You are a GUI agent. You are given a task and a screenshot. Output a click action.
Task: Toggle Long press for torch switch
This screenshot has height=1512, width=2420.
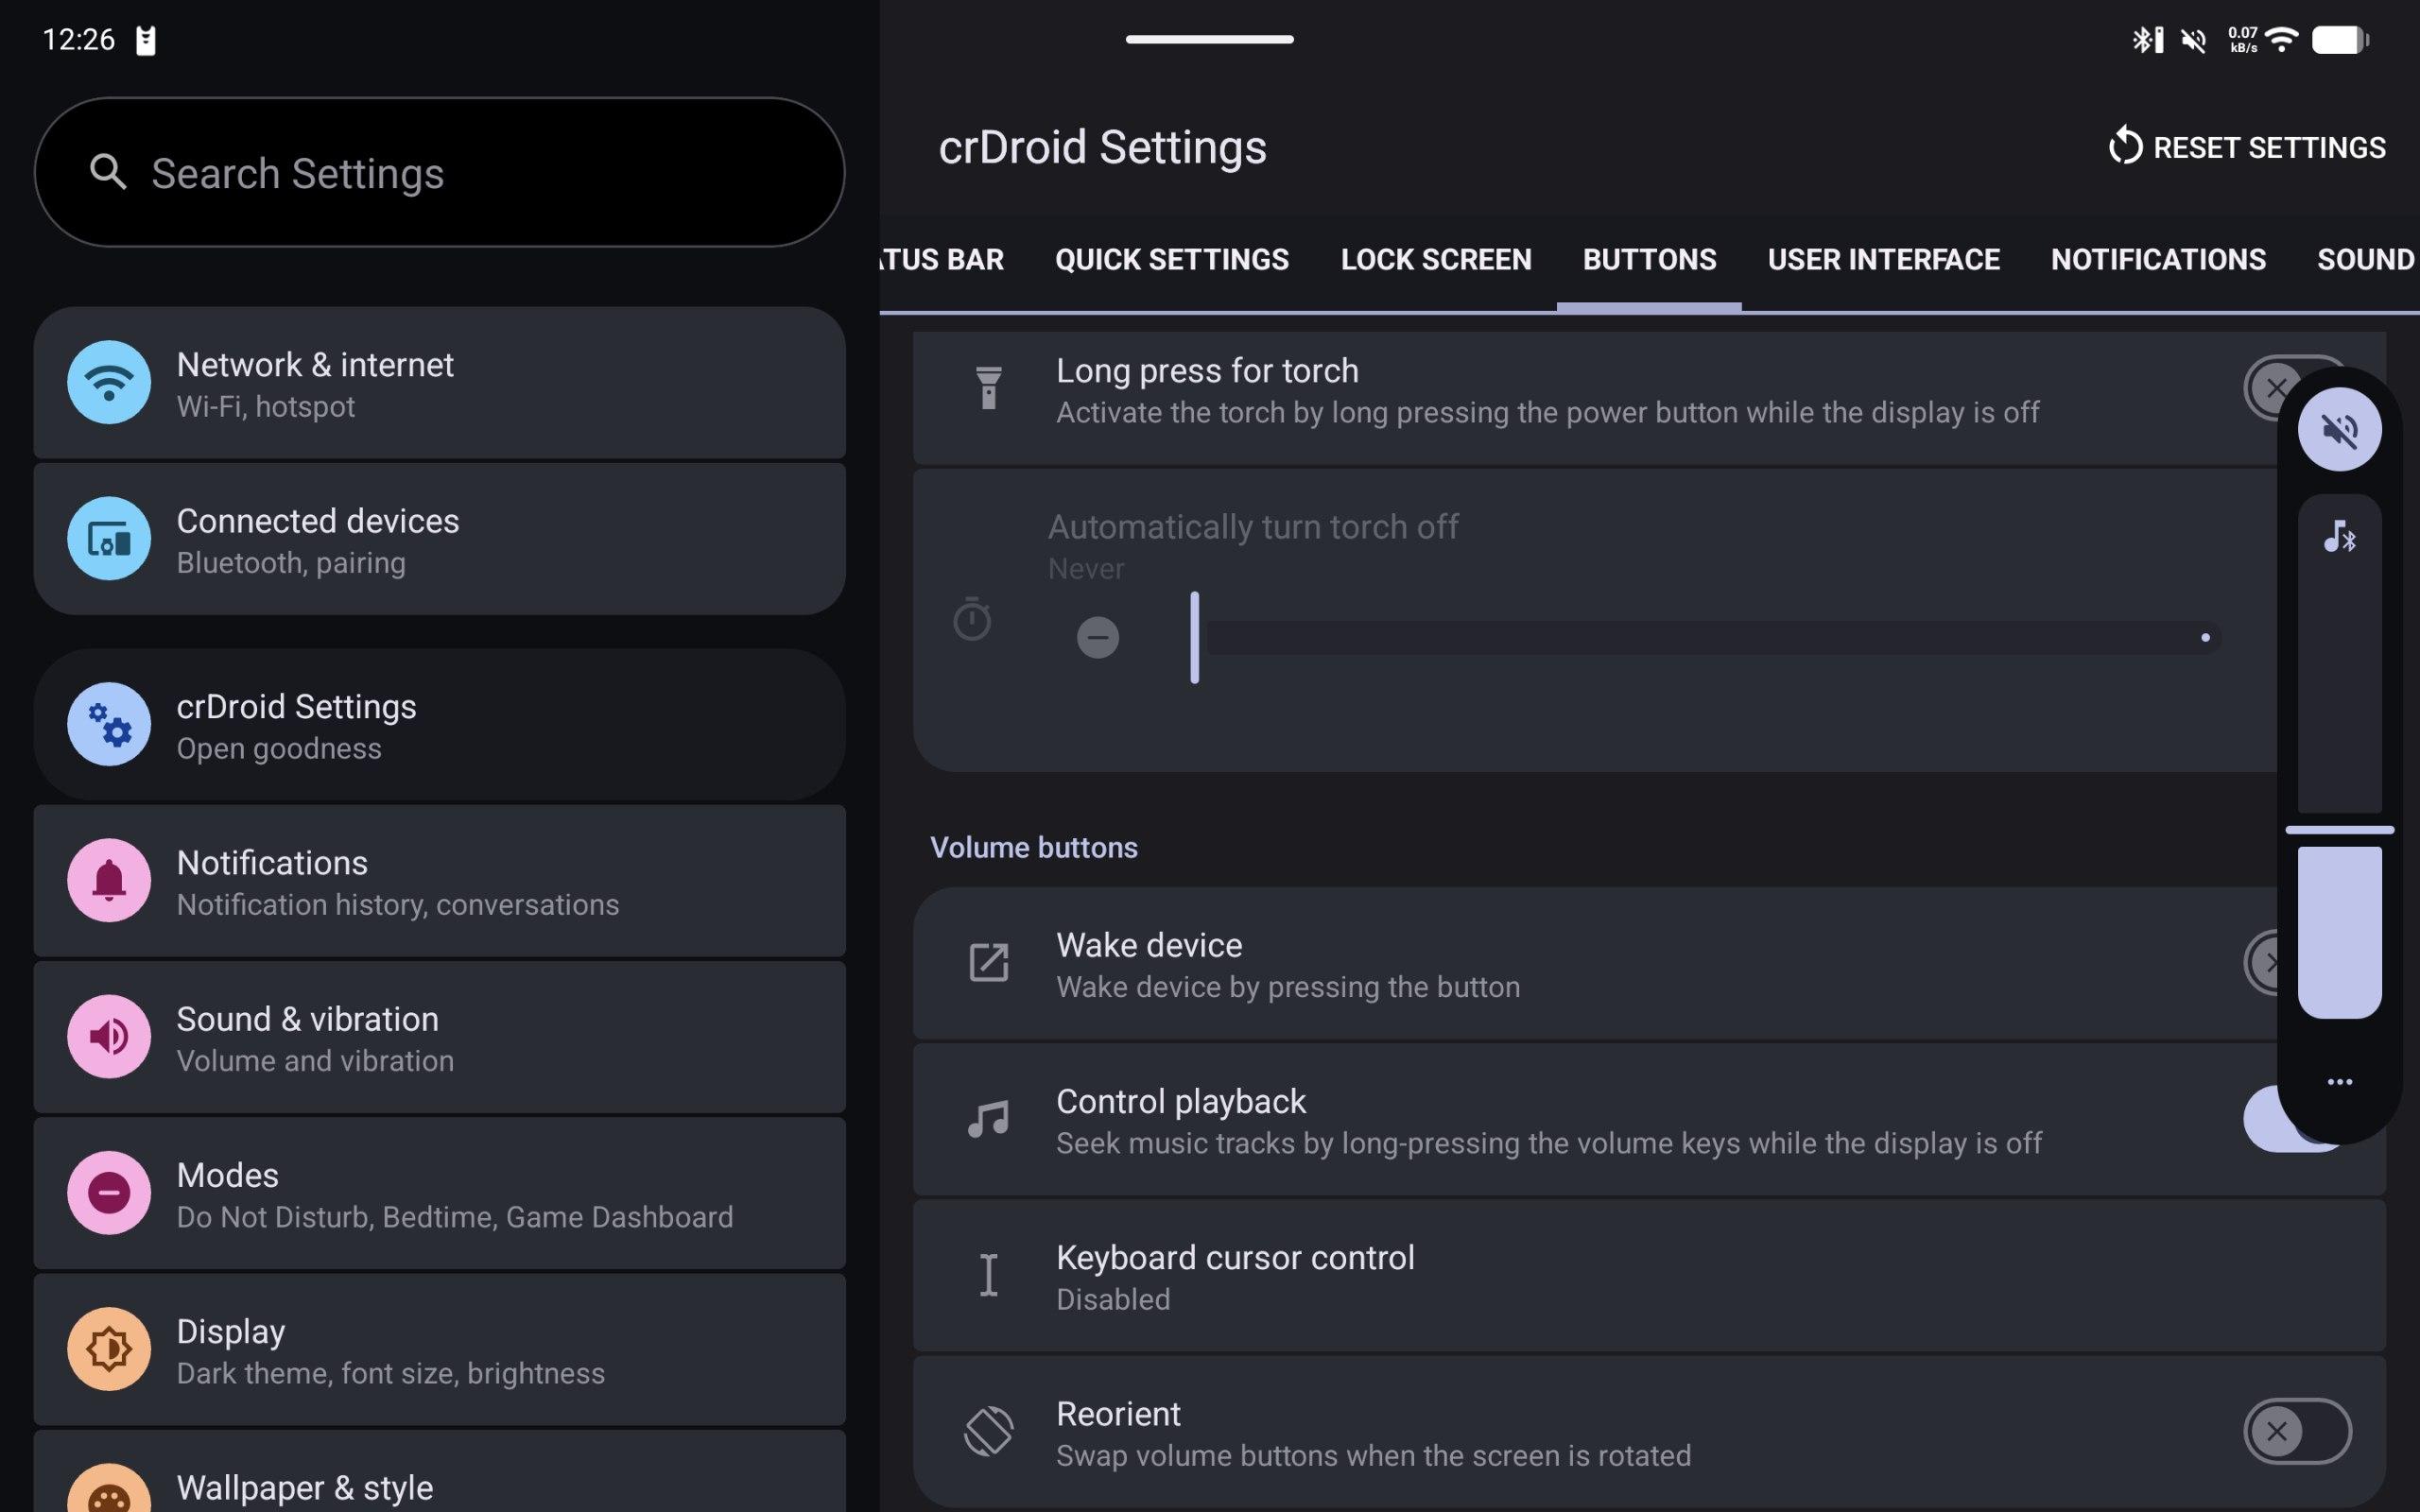click(2266, 388)
